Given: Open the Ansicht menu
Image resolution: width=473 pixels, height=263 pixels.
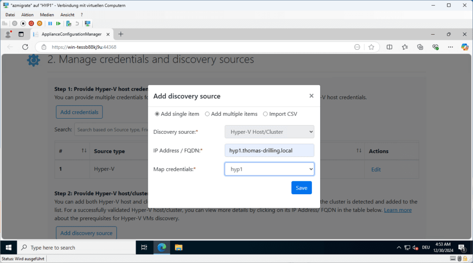Looking at the screenshot, I should point(67,14).
